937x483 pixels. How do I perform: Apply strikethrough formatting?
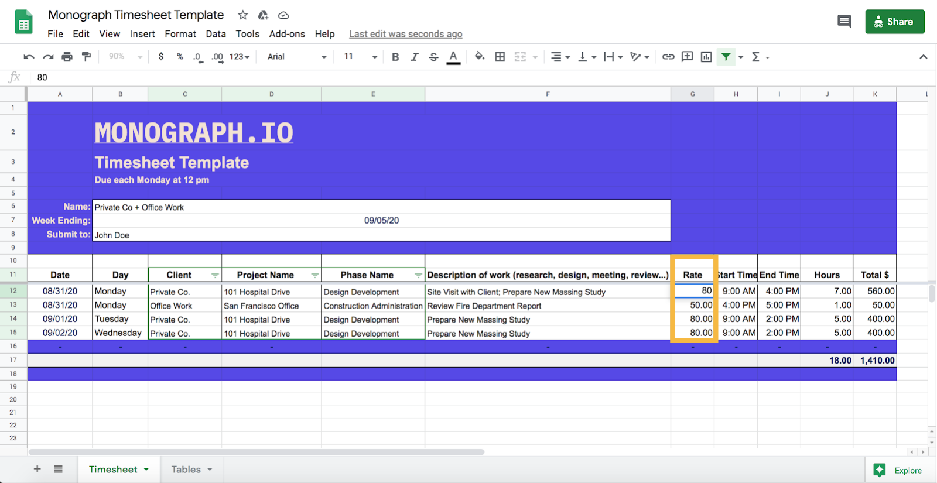coord(433,57)
